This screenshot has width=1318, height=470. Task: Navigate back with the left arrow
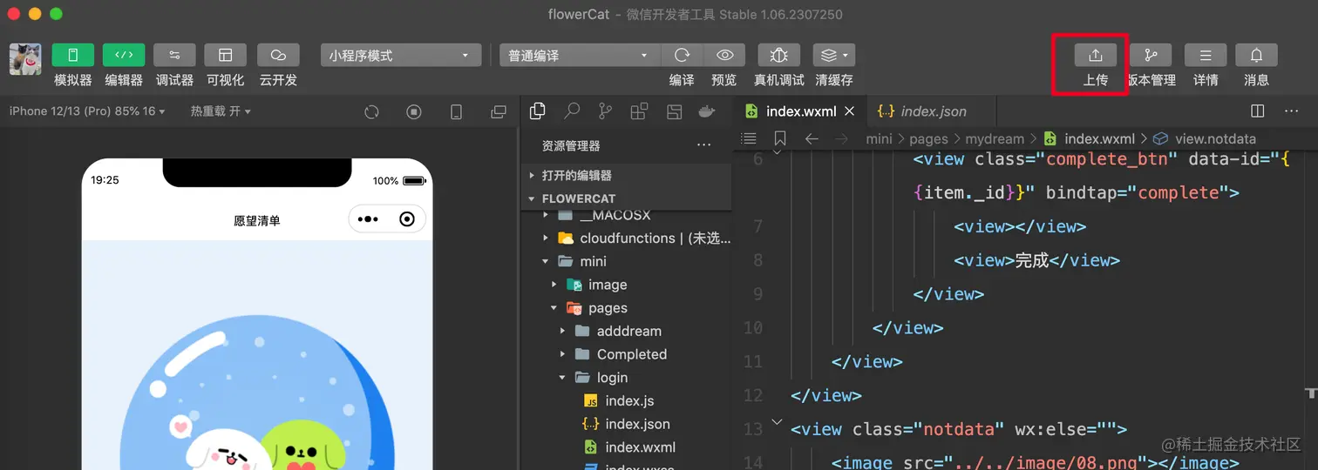point(812,138)
